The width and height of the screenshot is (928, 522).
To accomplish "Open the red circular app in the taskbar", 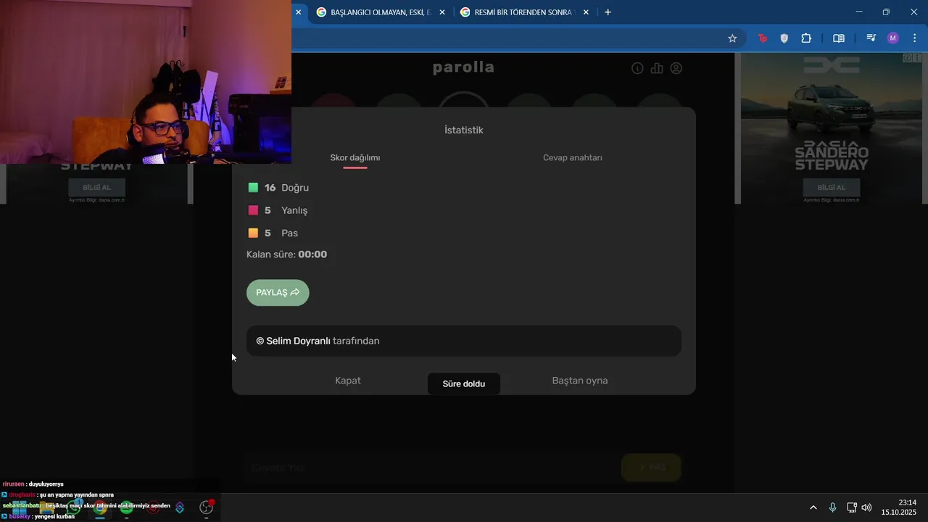I will pyautogui.click(x=153, y=508).
